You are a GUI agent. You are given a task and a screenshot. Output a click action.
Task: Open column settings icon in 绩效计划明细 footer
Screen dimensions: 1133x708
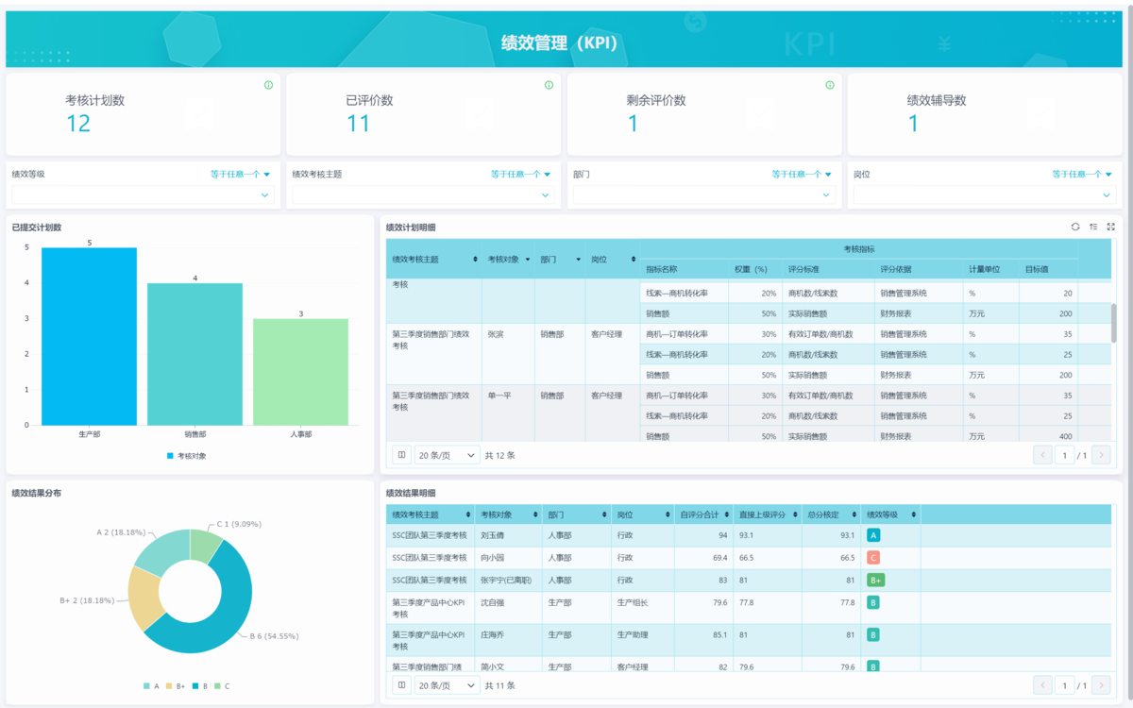pyautogui.click(x=401, y=455)
